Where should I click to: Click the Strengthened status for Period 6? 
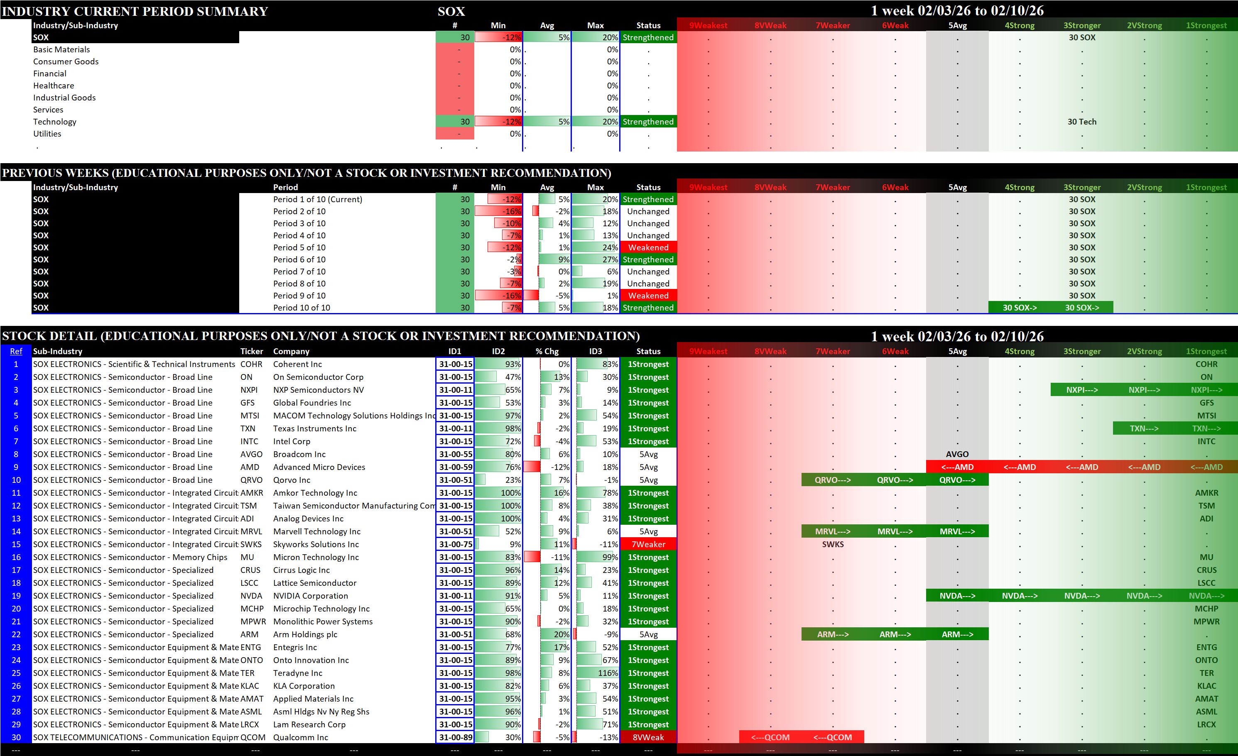click(x=648, y=259)
